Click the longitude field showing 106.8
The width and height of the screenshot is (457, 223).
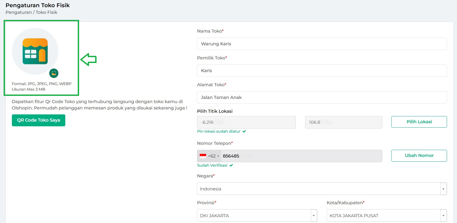click(343, 122)
